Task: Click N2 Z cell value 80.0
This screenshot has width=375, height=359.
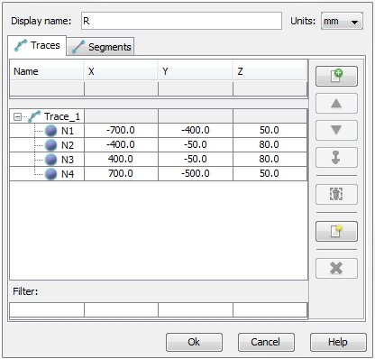Action: click(270, 144)
